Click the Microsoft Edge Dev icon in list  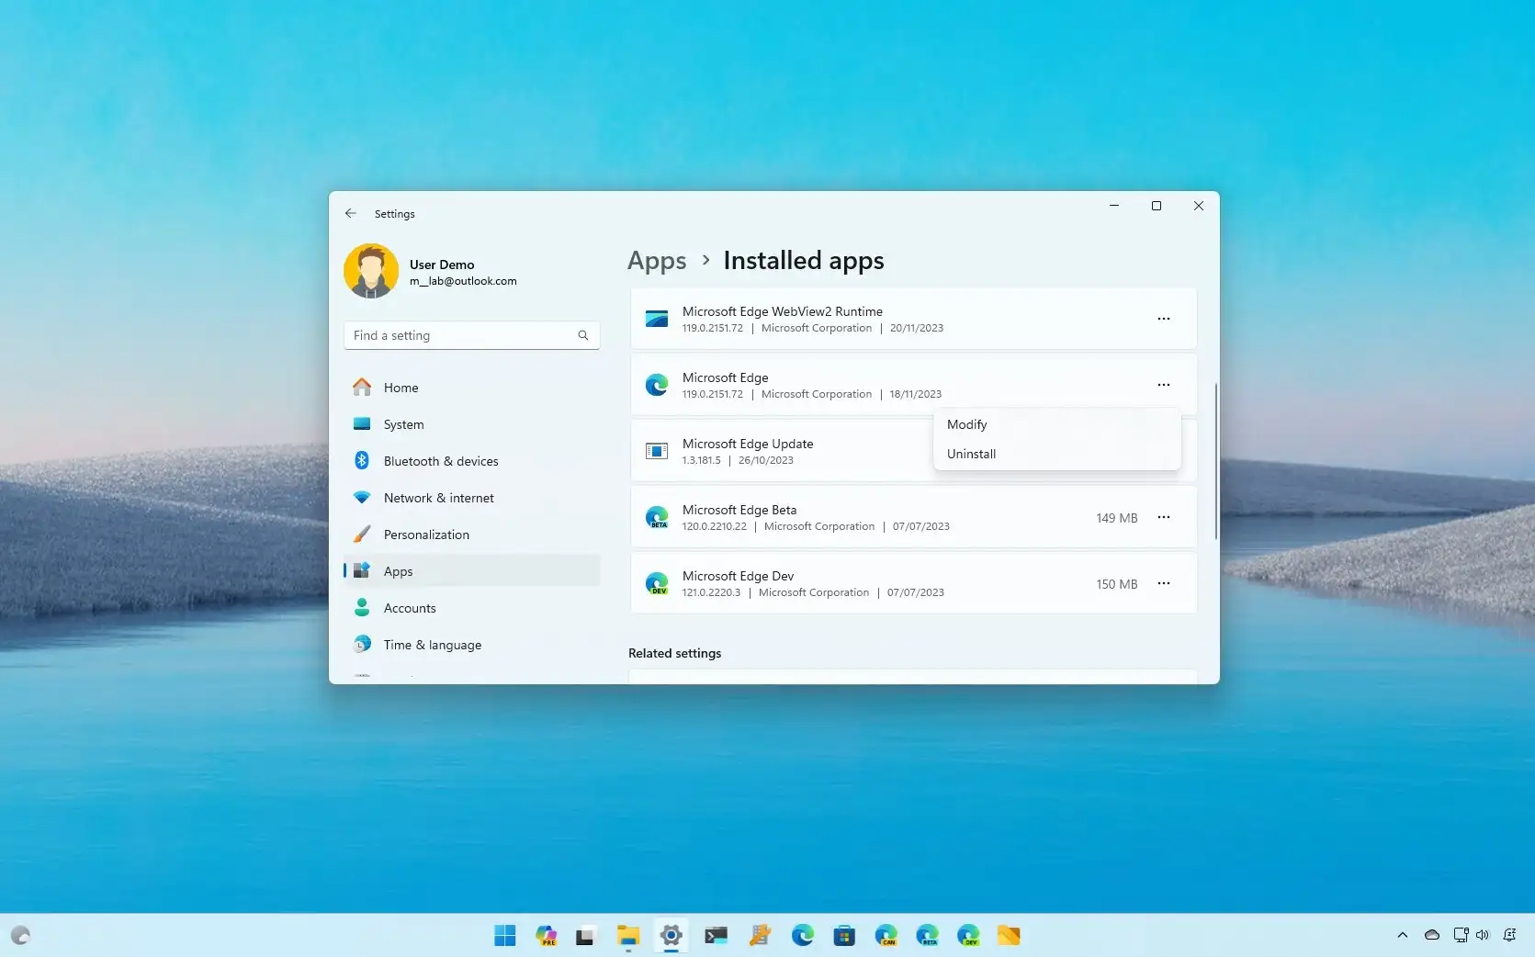pyautogui.click(x=657, y=583)
